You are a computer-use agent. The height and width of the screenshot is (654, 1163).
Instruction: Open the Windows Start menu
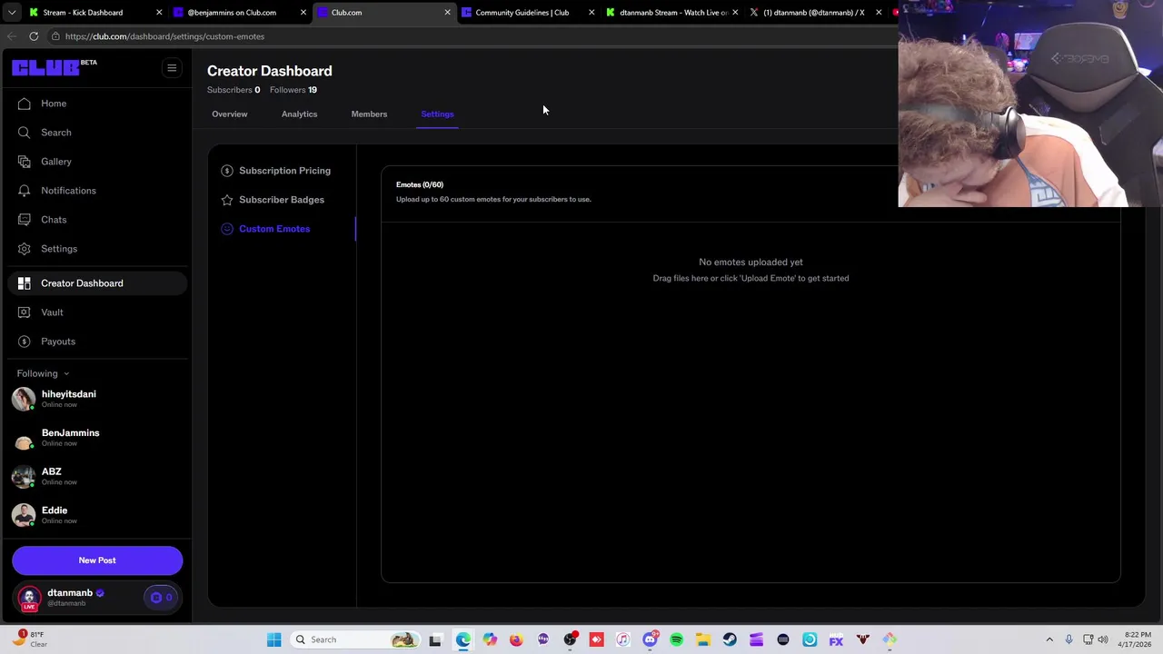coord(273,639)
